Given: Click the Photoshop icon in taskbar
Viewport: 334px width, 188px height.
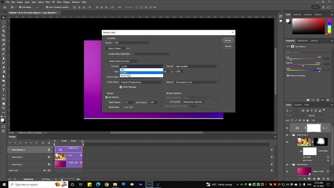Looking at the screenshot, I should (149, 184).
